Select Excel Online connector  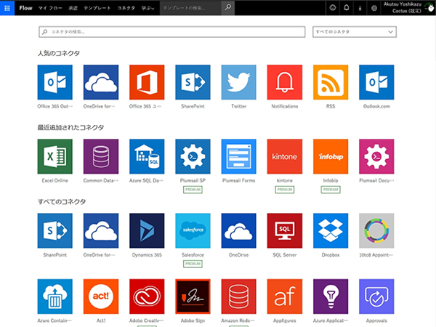point(55,156)
